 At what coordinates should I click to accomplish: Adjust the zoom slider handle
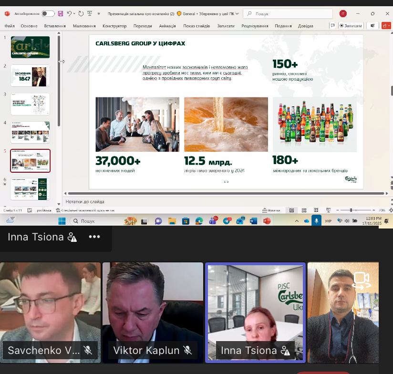(x=351, y=210)
